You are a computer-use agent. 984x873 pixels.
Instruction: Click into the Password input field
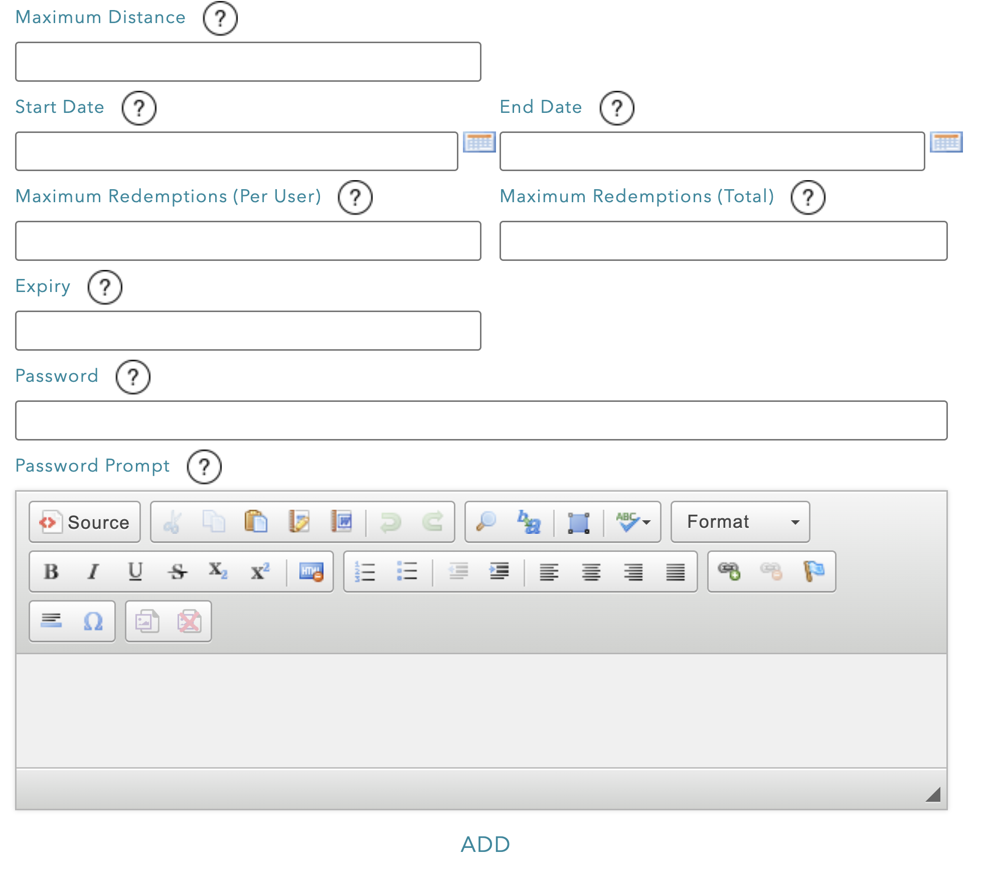(x=481, y=420)
